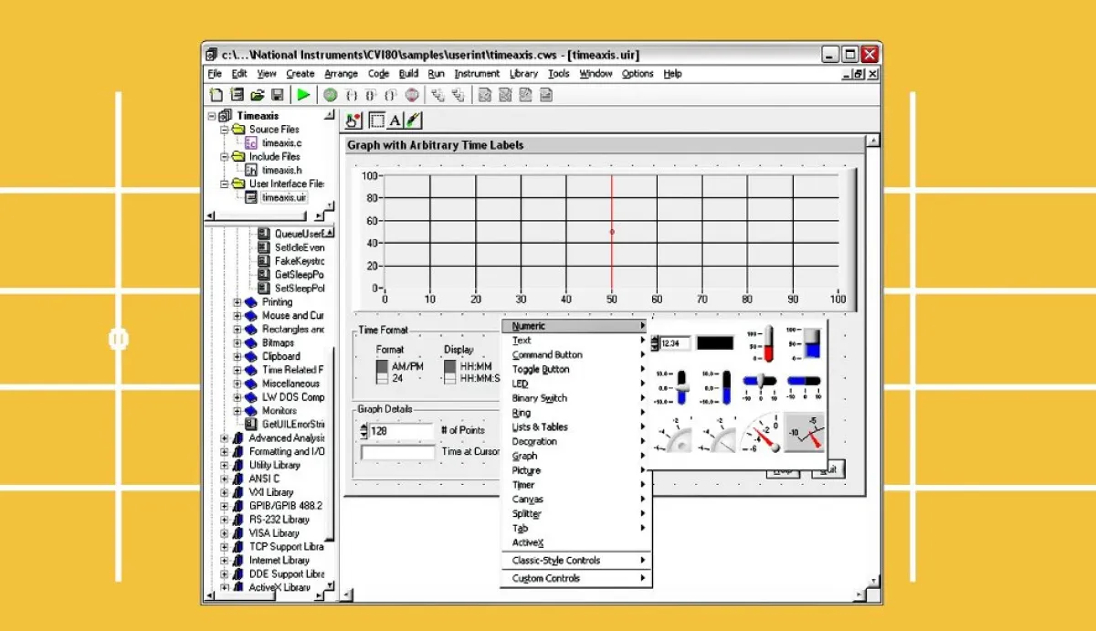Viewport: 1096px width, 631px height.
Task: Open a file with the open-folder toolbar icon
Action: (x=258, y=94)
